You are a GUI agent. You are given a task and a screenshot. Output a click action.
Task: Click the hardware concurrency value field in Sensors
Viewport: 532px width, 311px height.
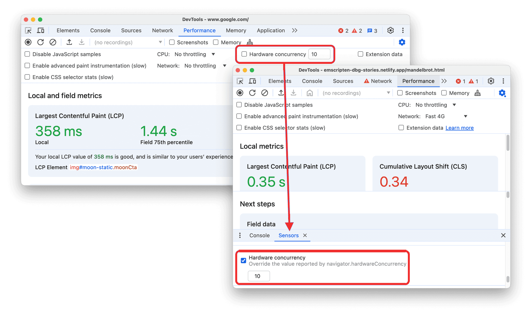tap(259, 276)
